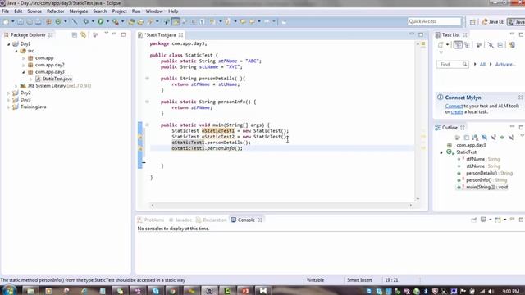Open the Refactor menu
This screenshot has height=295, width=525.
(55, 11)
